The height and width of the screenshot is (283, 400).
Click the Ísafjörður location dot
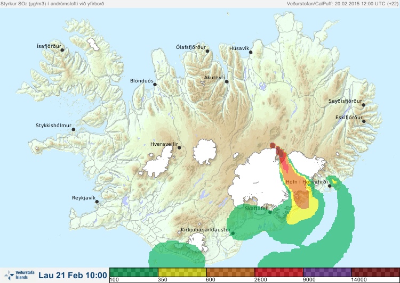62,50
